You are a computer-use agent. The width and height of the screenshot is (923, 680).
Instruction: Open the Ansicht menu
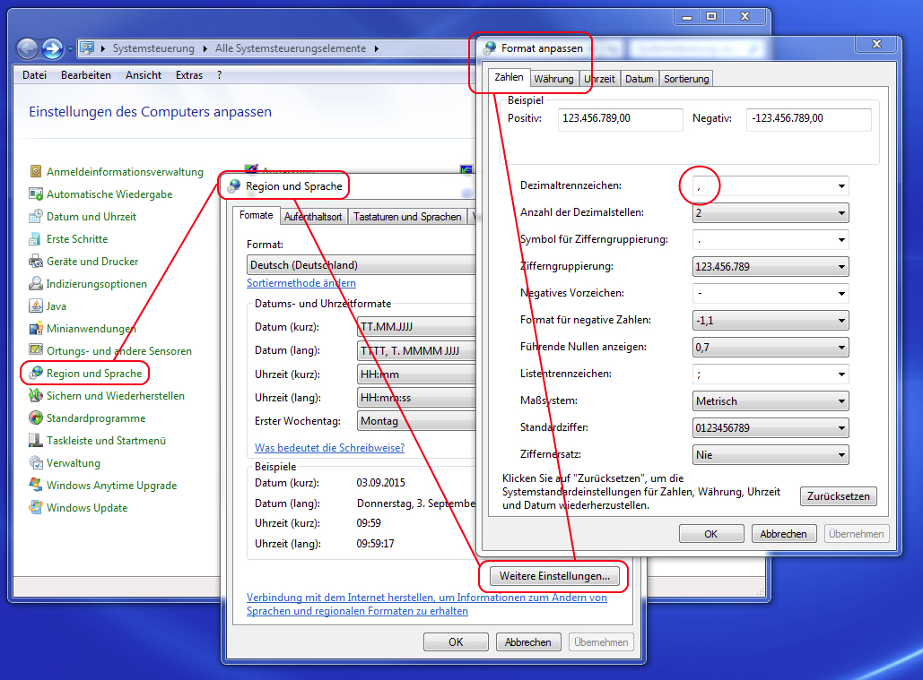coord(143,75)
